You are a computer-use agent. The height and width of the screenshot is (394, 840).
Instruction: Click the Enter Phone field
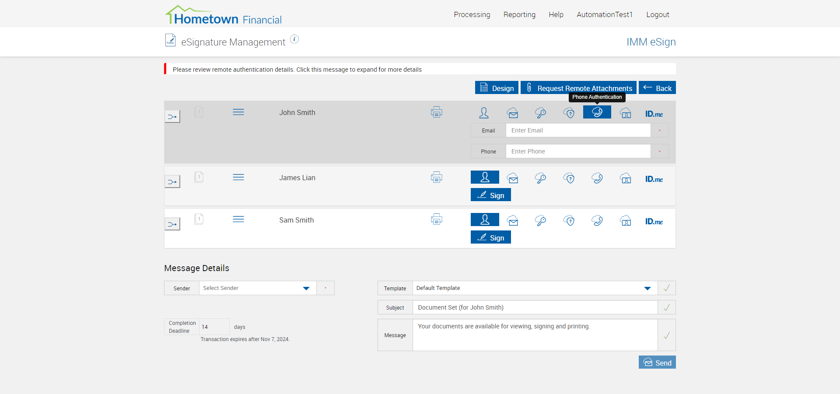click(x=578, y=151)
